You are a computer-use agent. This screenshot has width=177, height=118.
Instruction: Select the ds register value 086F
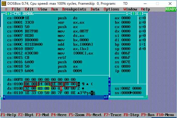tap(126, 53)
